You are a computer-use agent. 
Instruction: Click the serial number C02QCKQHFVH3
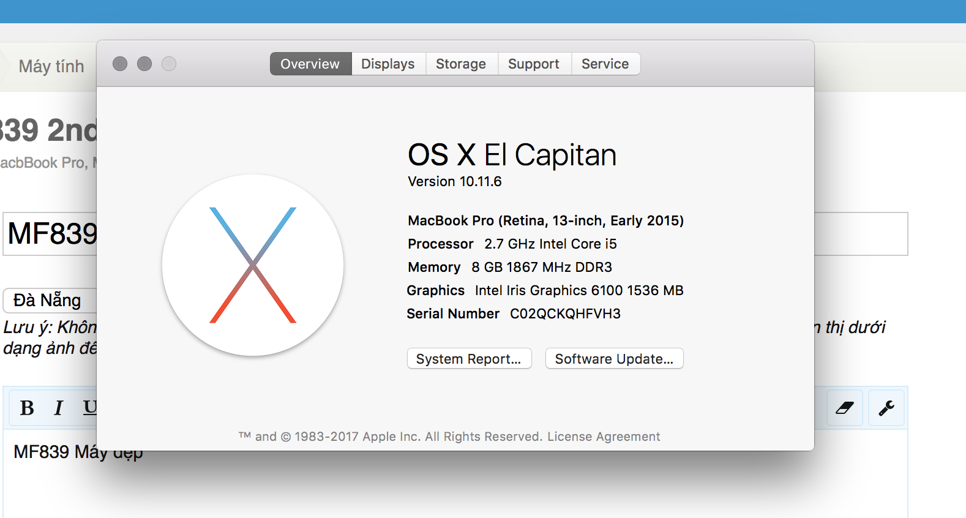tap(566, 313)
